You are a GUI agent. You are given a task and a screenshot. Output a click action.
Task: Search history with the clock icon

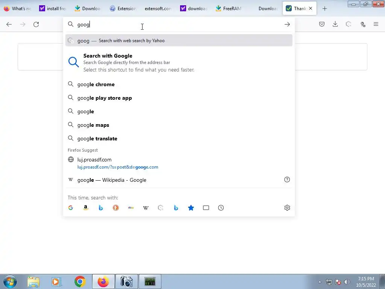(221, 208)
